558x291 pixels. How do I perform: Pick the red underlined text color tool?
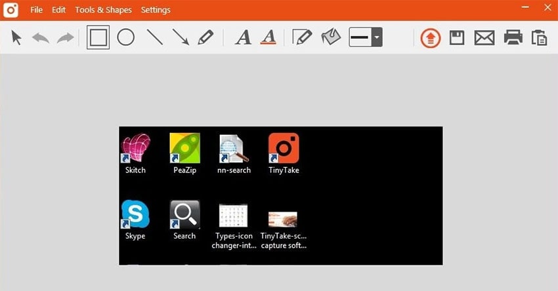tap(268, 37)
